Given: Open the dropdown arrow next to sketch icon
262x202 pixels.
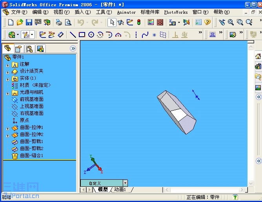Looking at the screenshot, I should (x=32, y=35).
